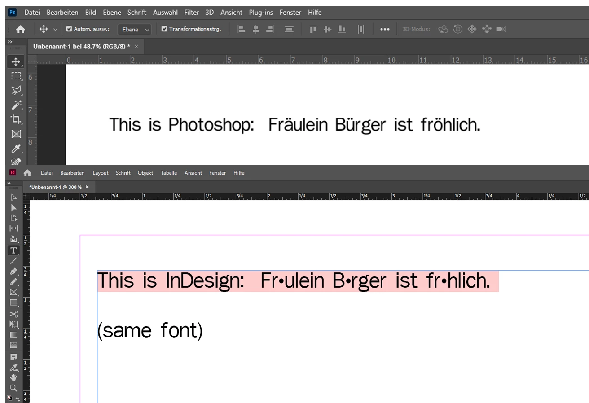This screenshot has height=403, width=589.
Task: Close the *Unbenannt-1 @ 300 % InDesign tab
Action: coord(87,187)
